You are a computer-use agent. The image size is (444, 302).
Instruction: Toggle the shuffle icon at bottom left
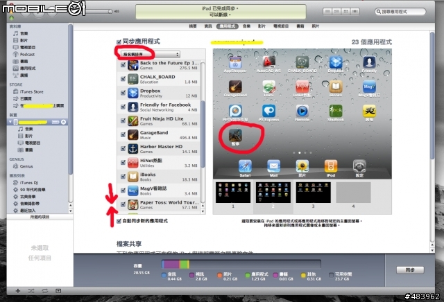point(31,291)
